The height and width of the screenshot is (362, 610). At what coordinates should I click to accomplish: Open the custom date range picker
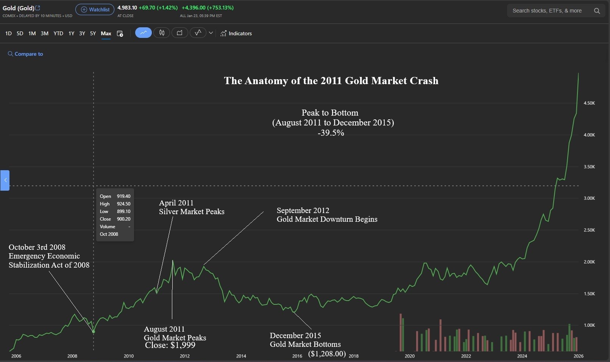[x=120, y=34]
